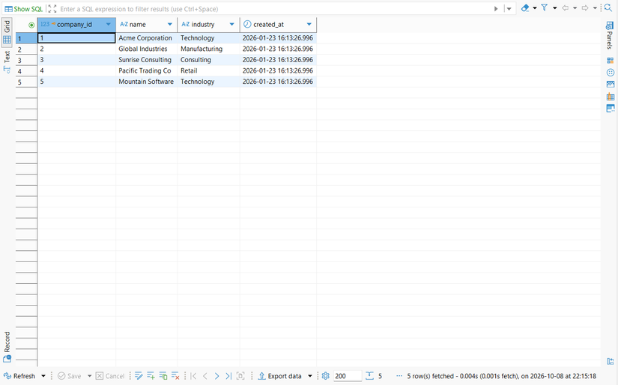618x385 pixels.
Task: Open the Refresh dropdown arrow
Action: pyautogui.click(x=43, y=376)
